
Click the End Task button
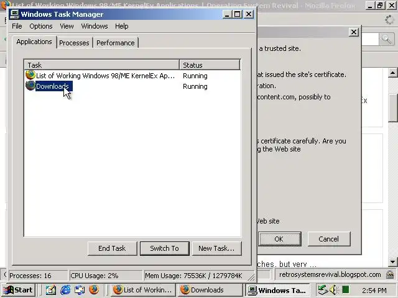pyautogui.click(x=112, y=248)
